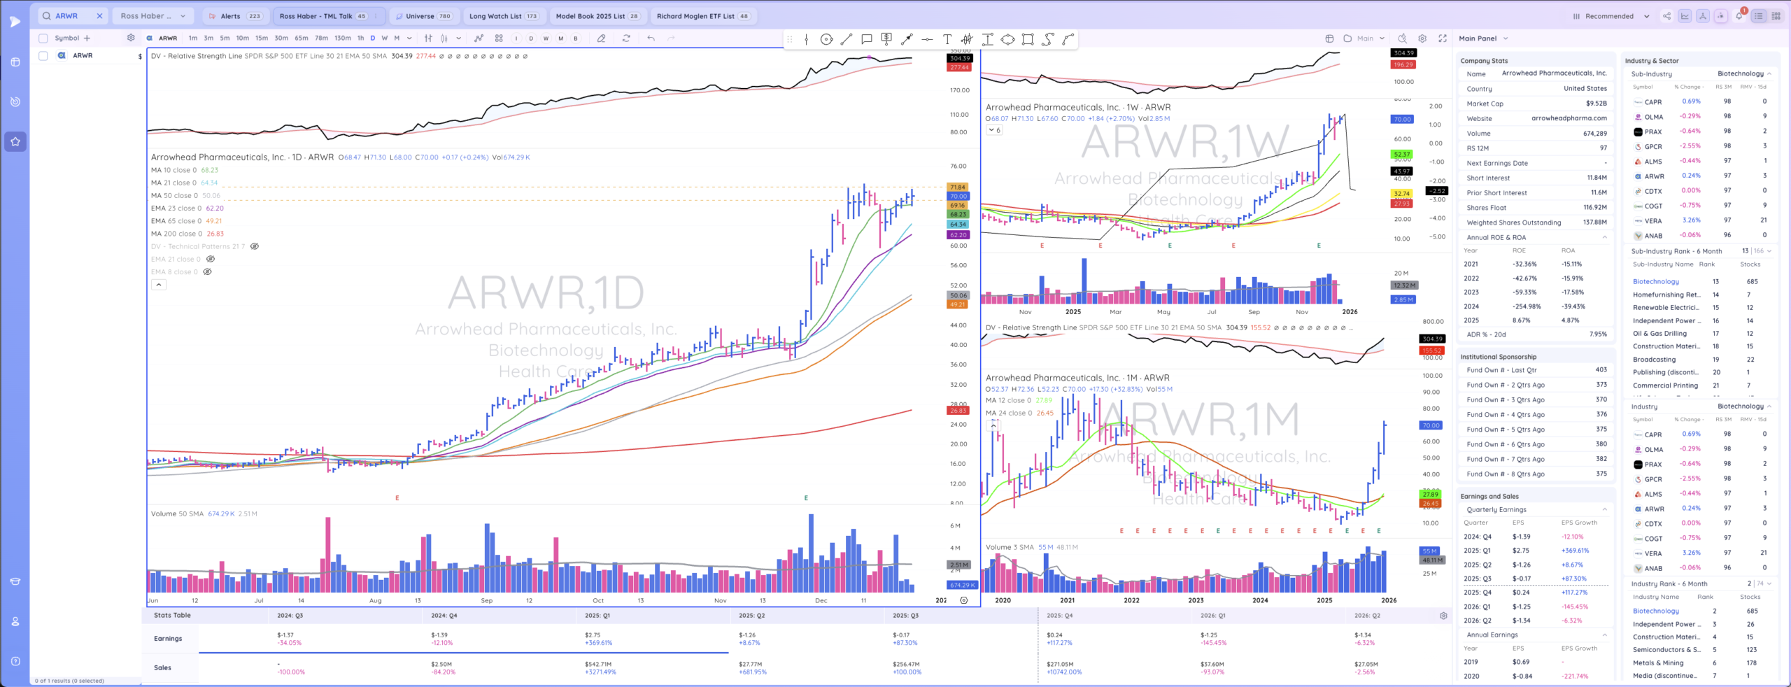Select the text annotation drawing tool

[947, 39]
